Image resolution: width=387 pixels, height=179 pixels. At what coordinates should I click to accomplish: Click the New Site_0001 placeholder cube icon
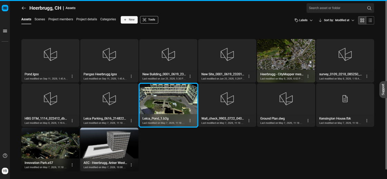point(227,54)
